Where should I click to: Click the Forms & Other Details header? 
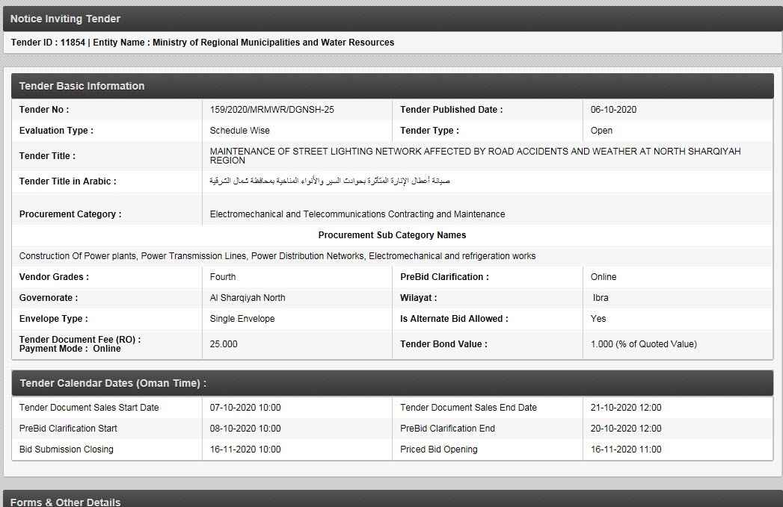tap(65, 502)
